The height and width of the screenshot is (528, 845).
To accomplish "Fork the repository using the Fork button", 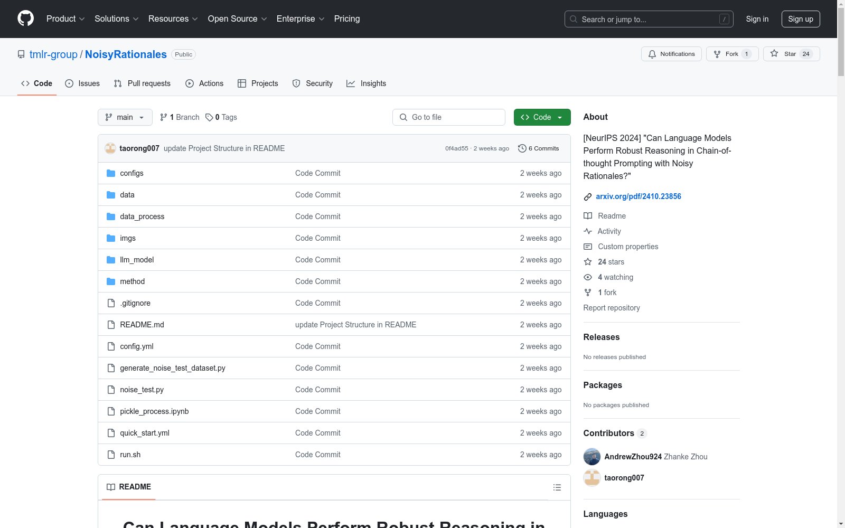I will tap(732, 54).
